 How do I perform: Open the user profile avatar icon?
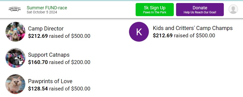[x=233, y=9]
